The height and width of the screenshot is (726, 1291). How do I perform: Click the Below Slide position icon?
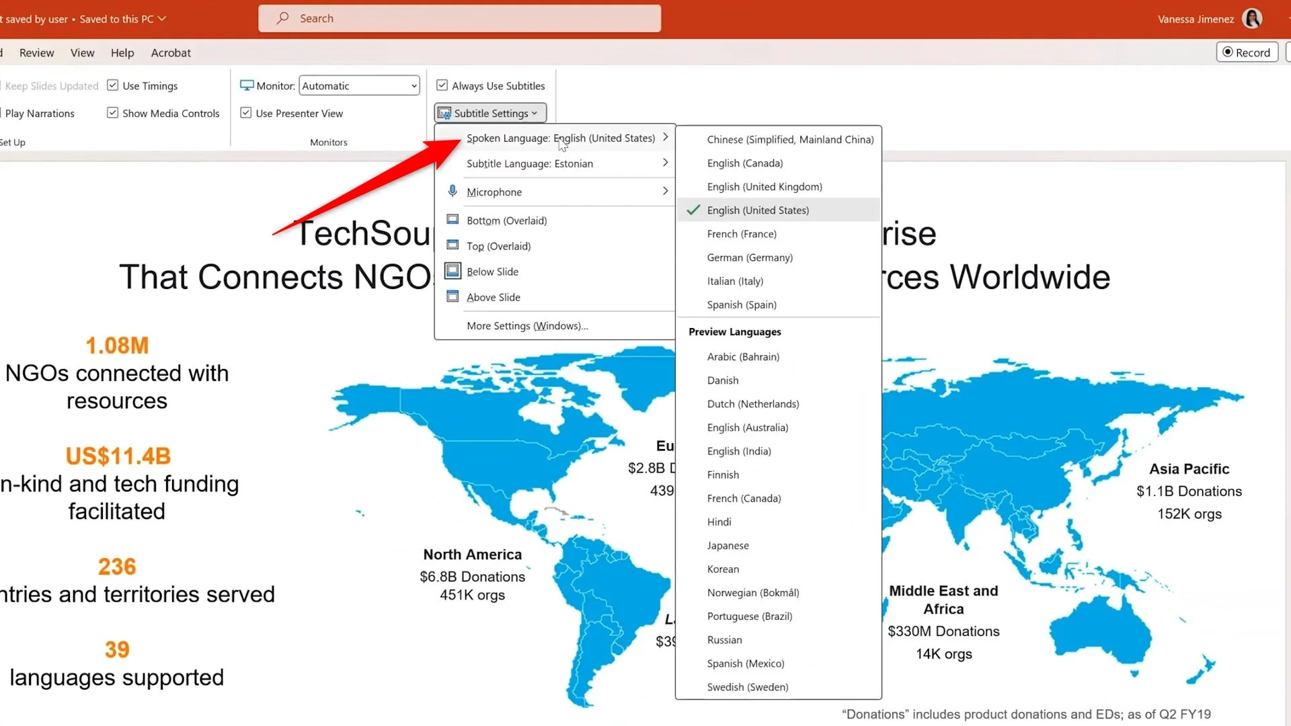click(x=453, y=272)
